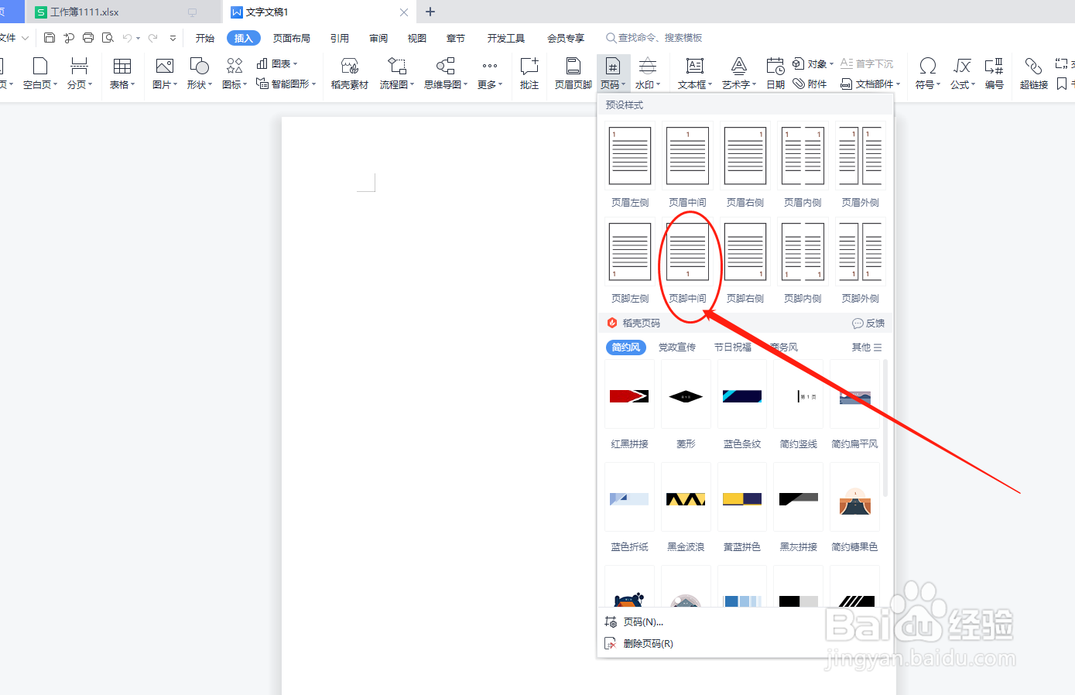The image size is (1075, 695).
Task: Switch to the 引用 (References) tab
Action: point(340,38)
